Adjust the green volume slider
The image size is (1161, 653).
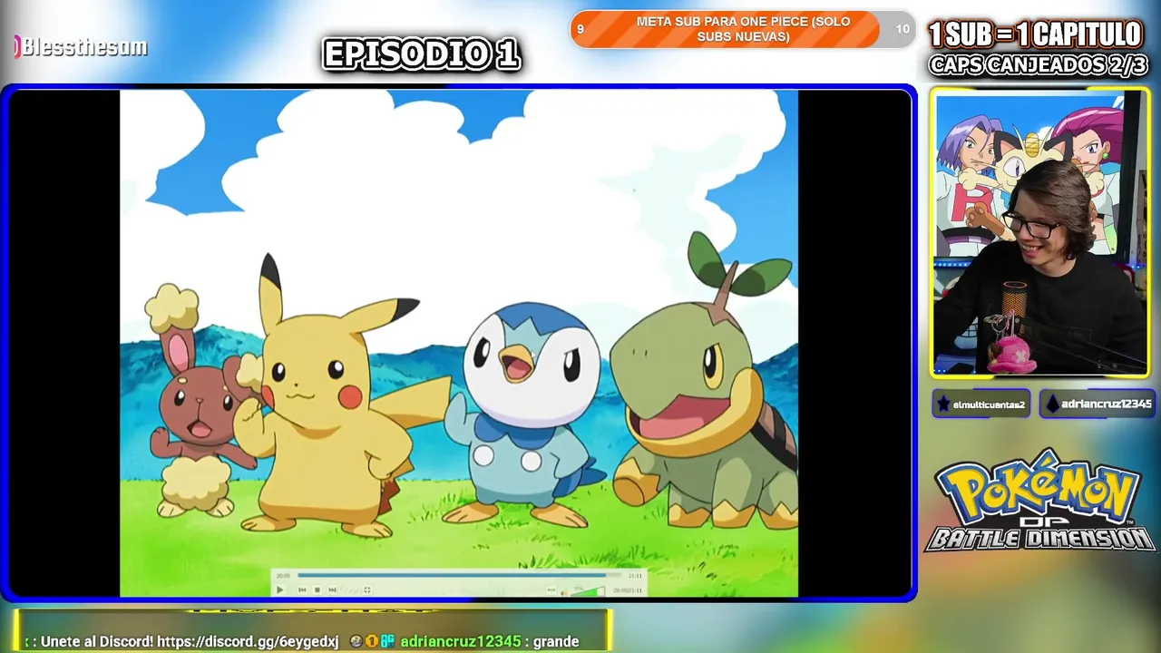(x=587, y=591)
